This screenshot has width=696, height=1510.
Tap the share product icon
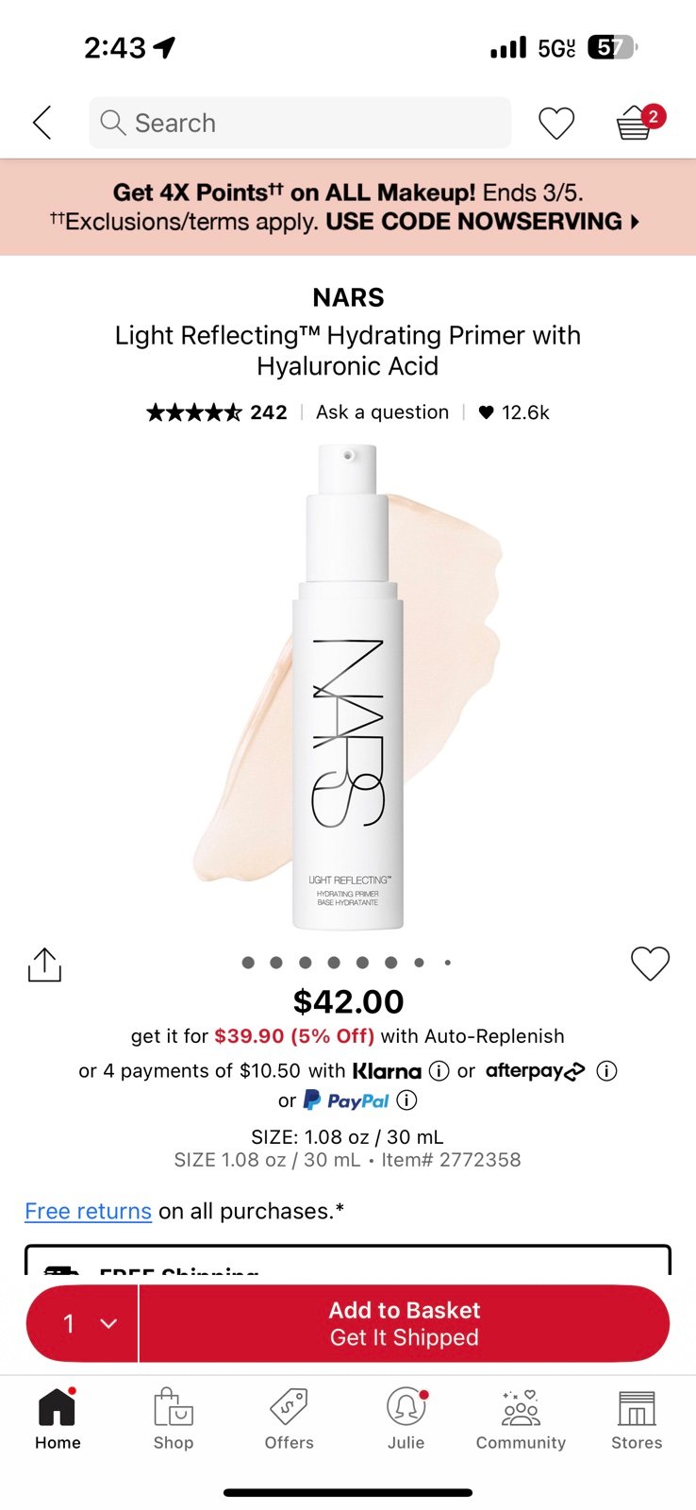[44, 965]
